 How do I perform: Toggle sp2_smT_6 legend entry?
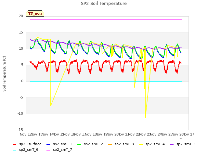tap(25, 149)
